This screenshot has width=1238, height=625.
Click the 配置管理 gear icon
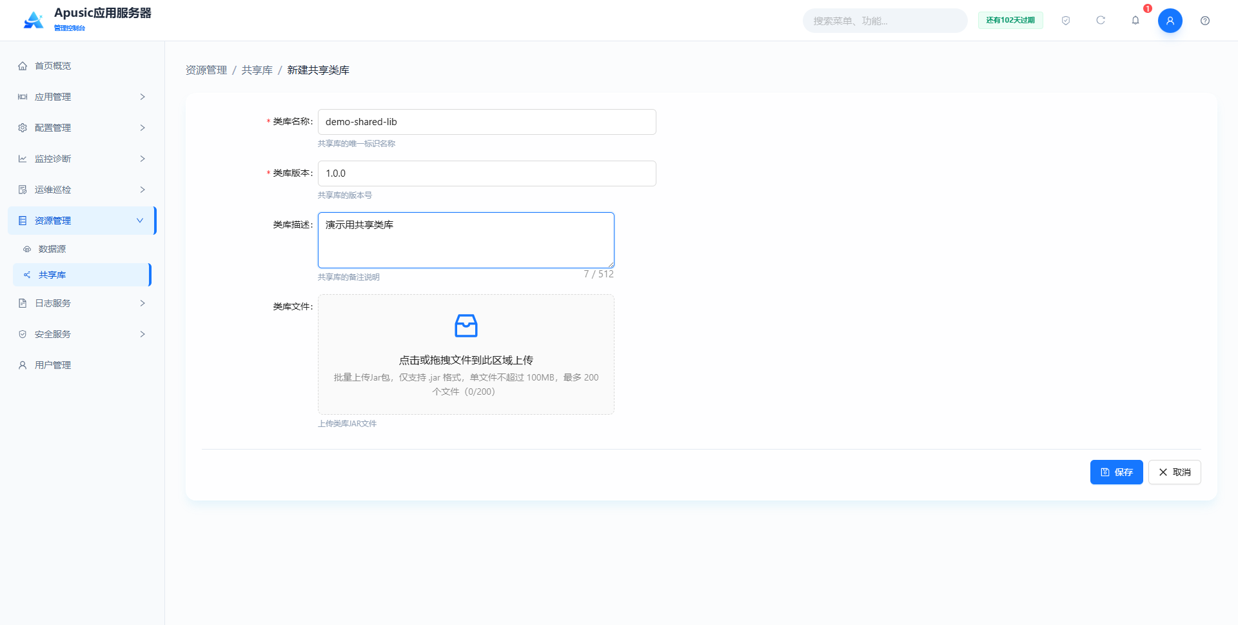23,128
